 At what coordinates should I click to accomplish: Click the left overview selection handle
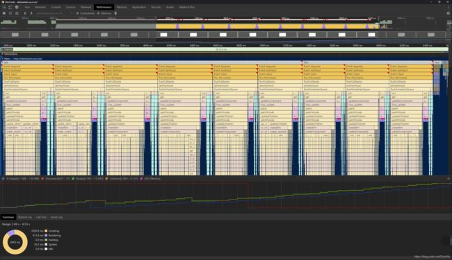(156, 18)
